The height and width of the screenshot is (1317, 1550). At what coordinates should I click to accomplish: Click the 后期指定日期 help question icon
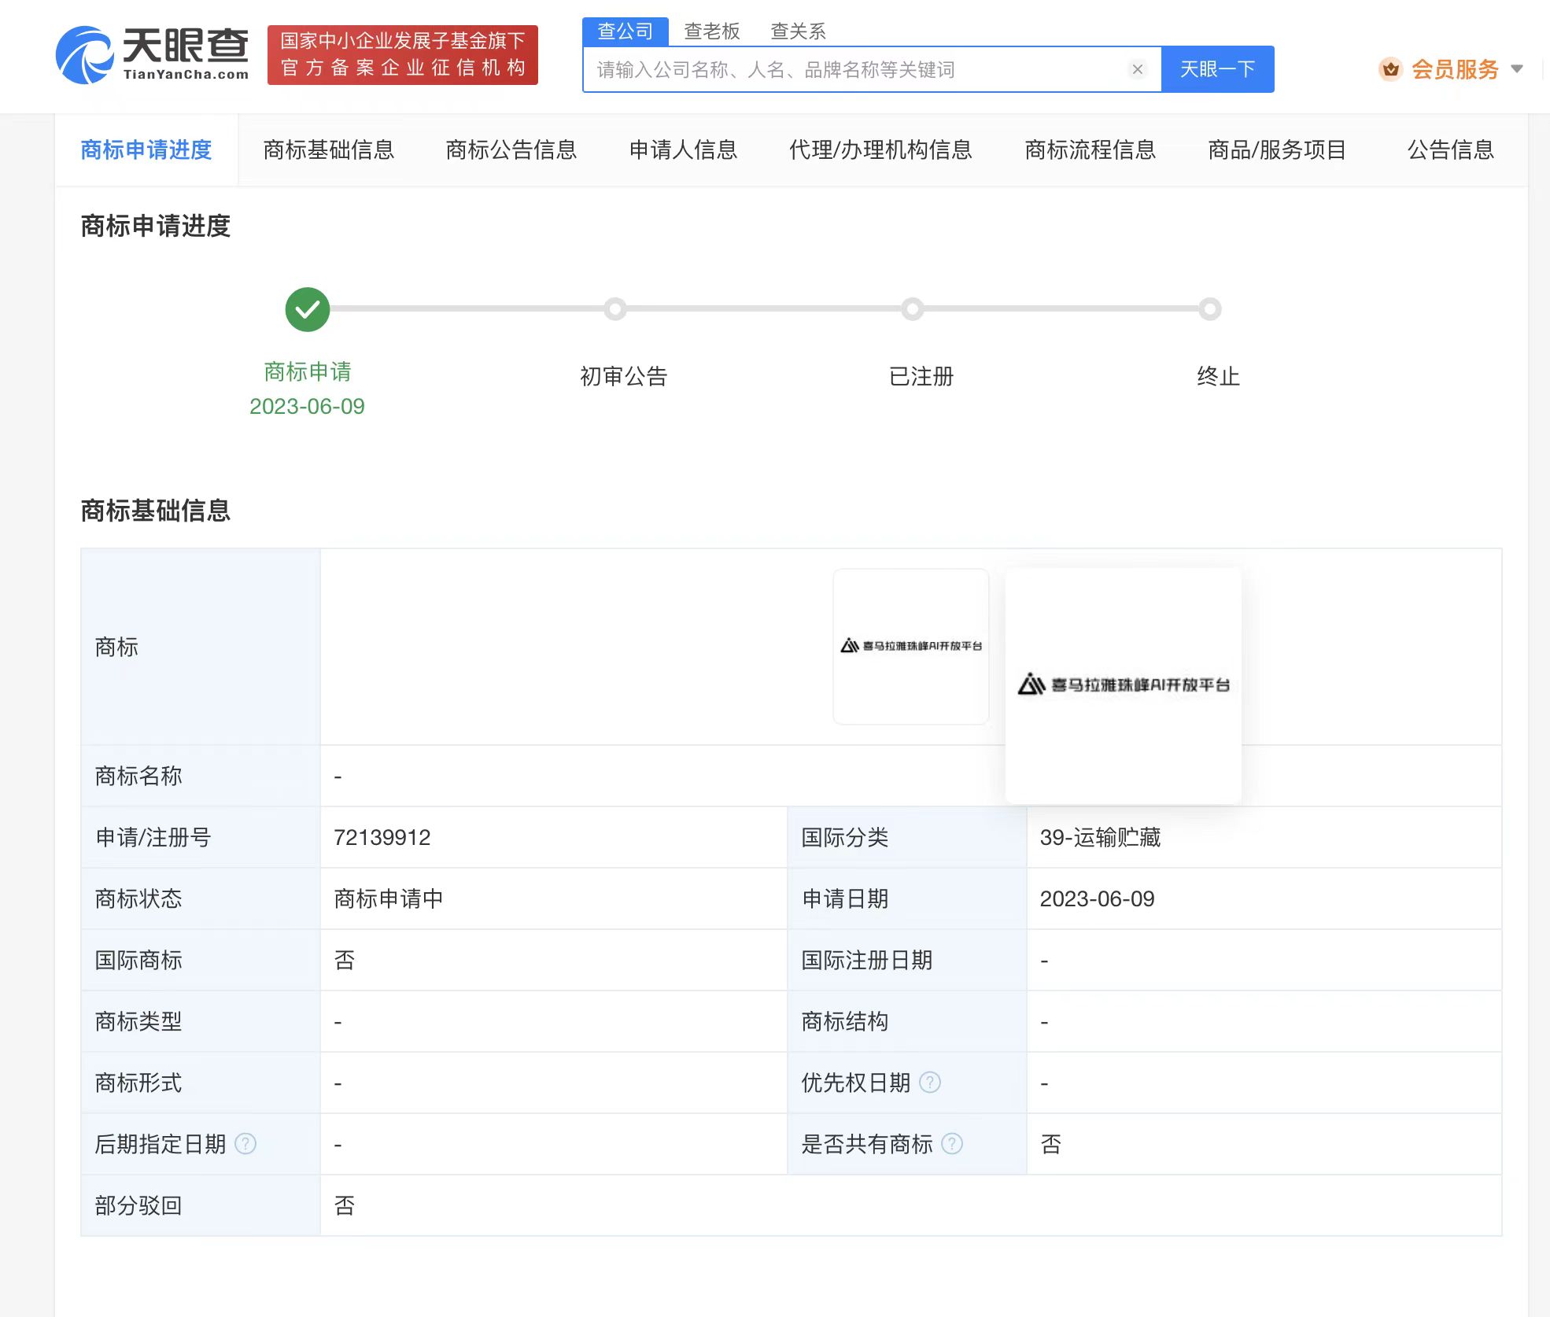point(245,1144)
